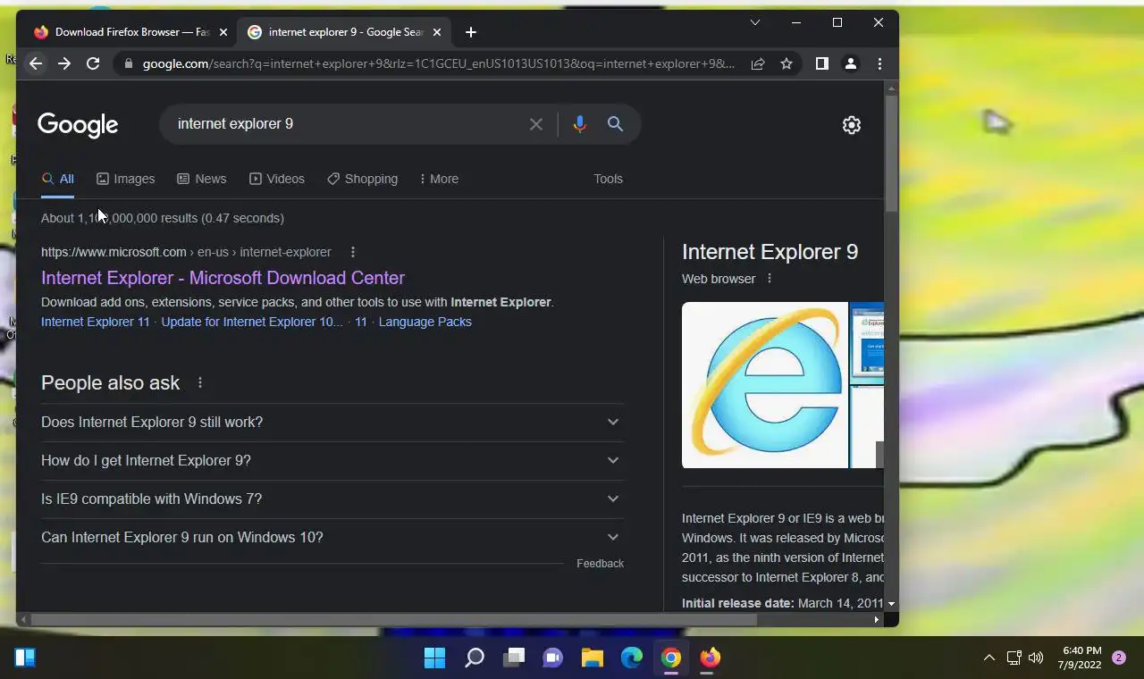This screenshot has height=679, width=1144.
Task: Click Feedback under People also ask
Action: tap(600, 564)
